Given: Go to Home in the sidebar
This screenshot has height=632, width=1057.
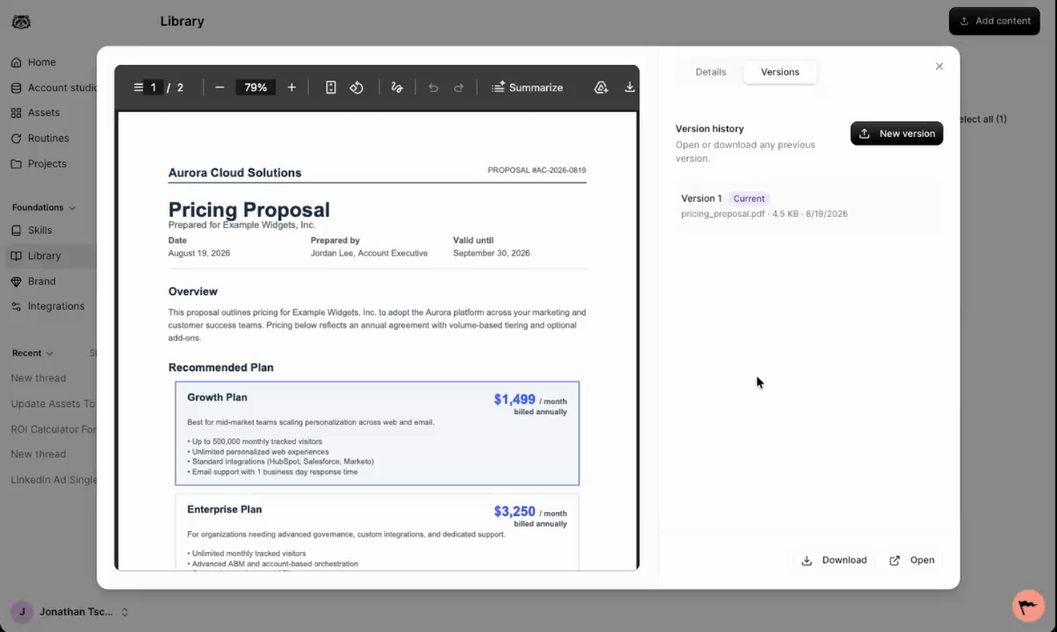Looking at the screenshot, I should 42,62.
